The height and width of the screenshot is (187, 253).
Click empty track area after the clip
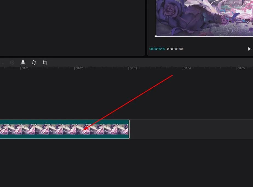(191, 129)
